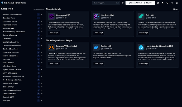This screenshot has height=107, width=182.
Task: Expand the Gaming & Freizeit chevron
Action: [42, 94]
